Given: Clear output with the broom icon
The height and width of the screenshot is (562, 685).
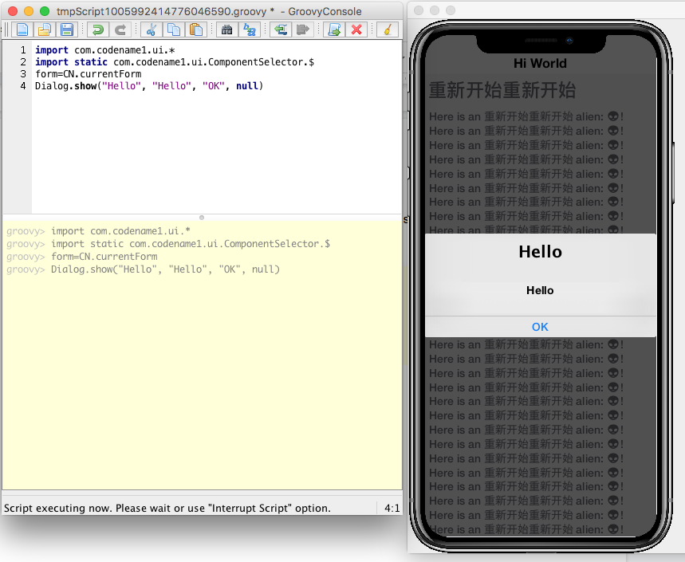Looking at the screenshot, I should 387,30.
